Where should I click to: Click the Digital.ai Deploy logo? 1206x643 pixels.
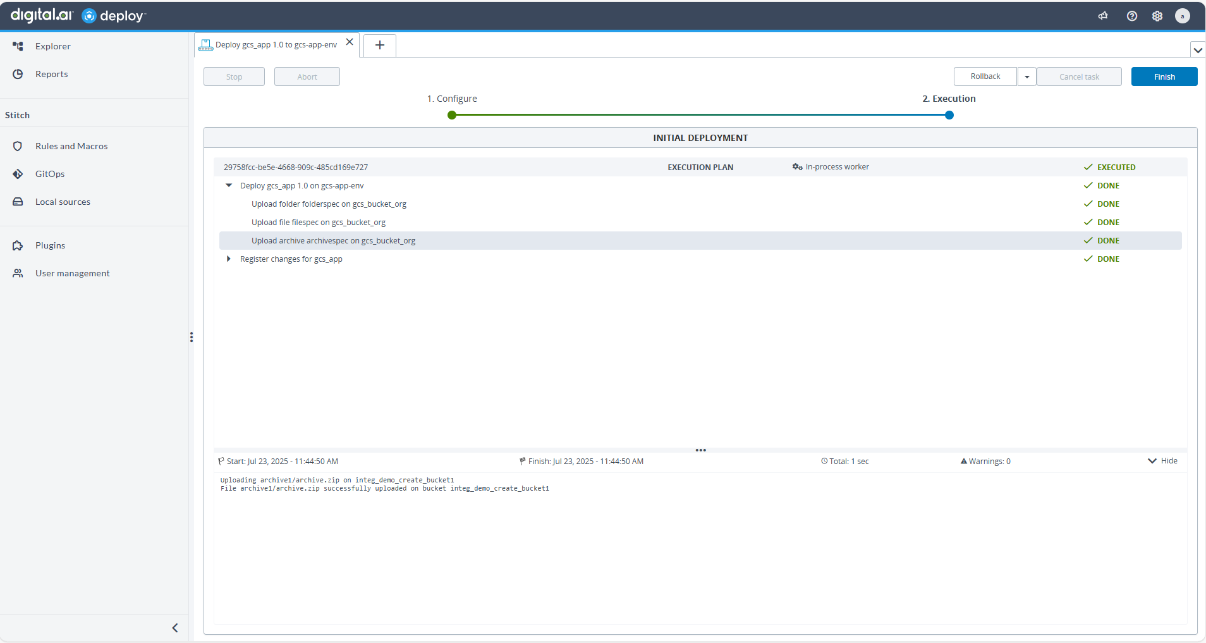click(78, 15)
